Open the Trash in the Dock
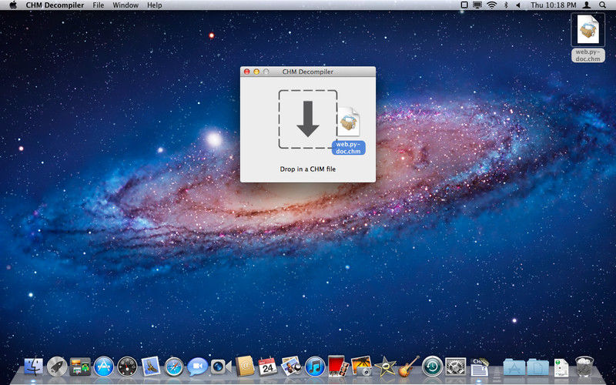This screenshot has width=616, height=385. [x=584, y=367]
